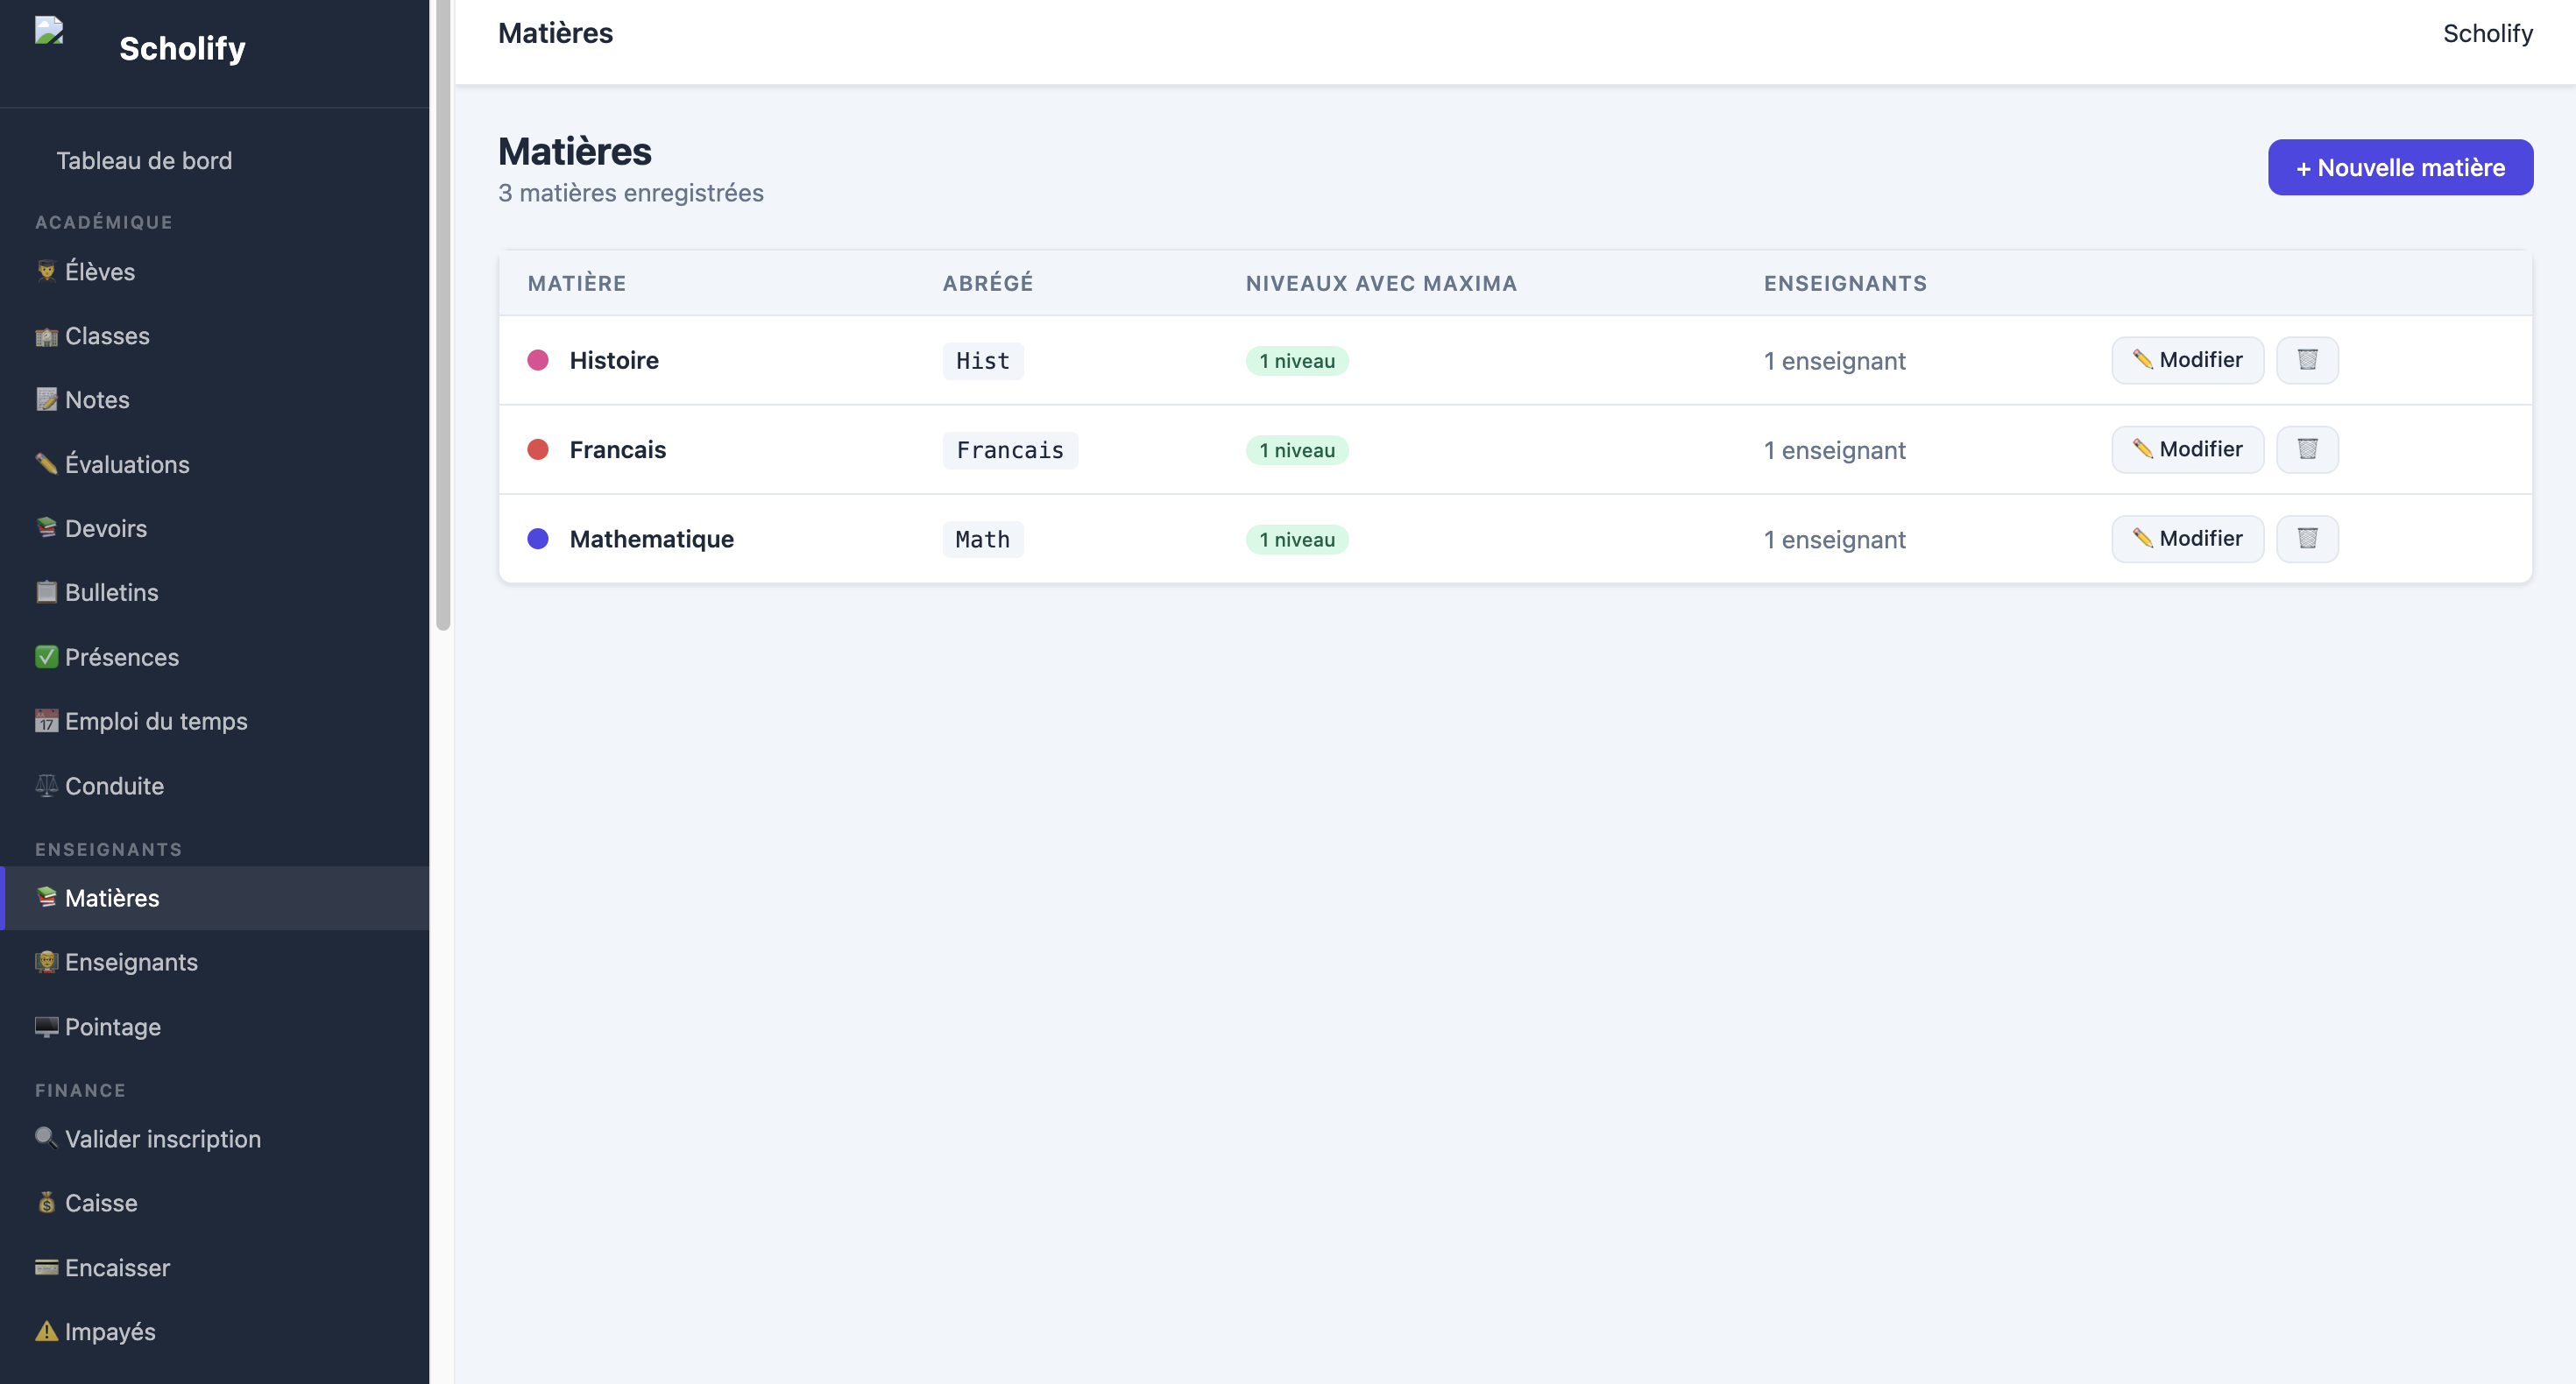2576x1384 pixels.
Task: Click the Classes school building icon
Action: (46, 336)
